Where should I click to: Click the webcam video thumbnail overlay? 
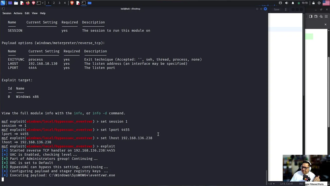pos(306,169)
